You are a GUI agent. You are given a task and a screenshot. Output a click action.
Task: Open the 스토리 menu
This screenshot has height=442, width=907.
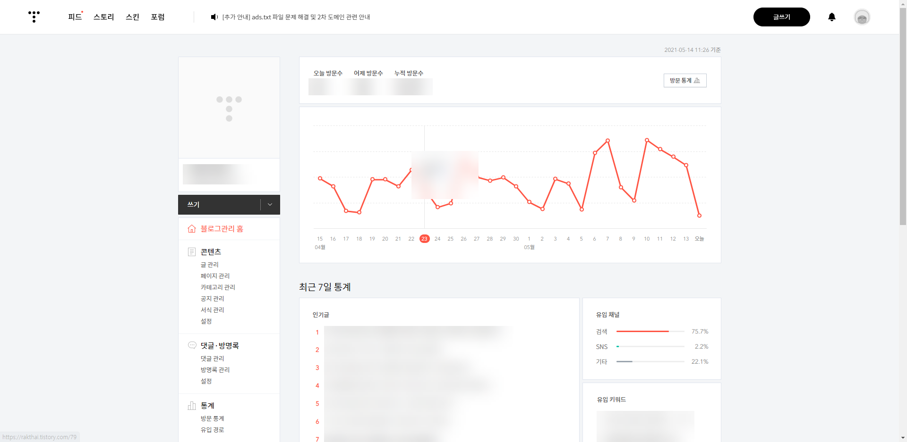coord(104,17)
